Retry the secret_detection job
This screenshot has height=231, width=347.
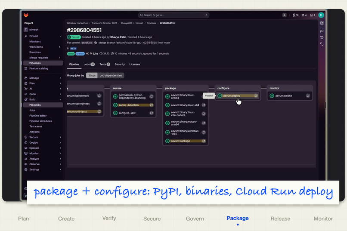(x=152, y=105)
